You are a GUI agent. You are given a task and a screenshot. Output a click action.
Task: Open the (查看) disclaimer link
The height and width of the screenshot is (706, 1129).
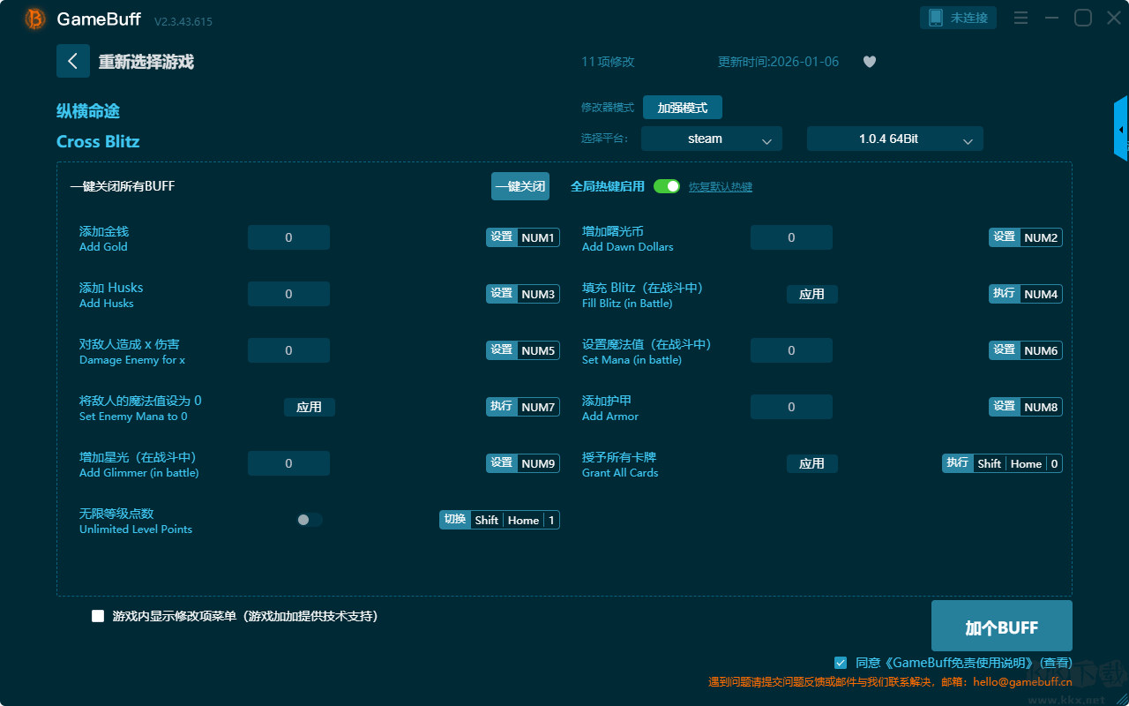tap(1056, 663)
